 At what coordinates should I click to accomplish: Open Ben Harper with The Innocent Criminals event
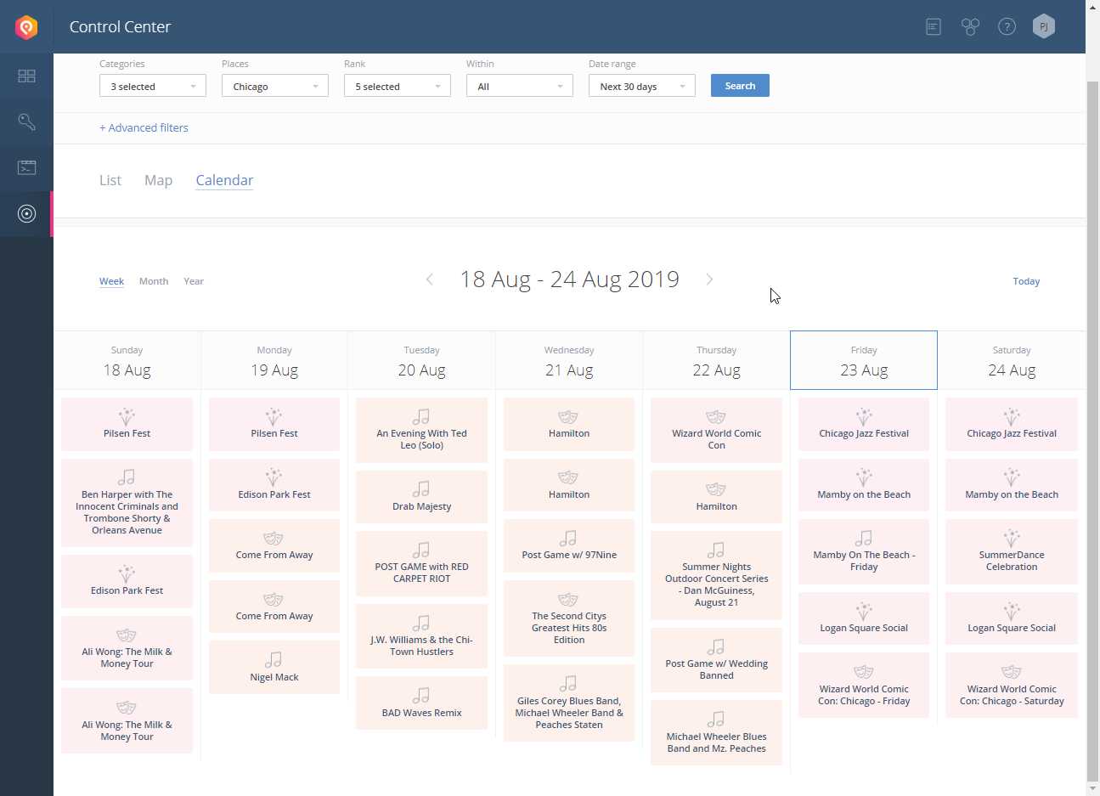(127, 503)
